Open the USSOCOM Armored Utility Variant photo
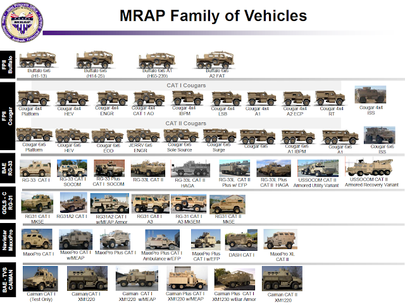The width and height of the screenshot is (405, 306). tap(318, 168)
